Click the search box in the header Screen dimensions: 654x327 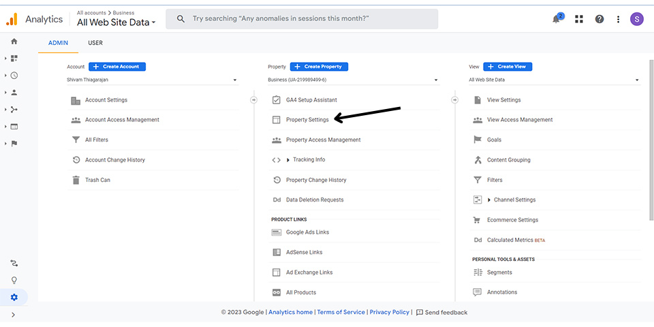click(302, 19)
